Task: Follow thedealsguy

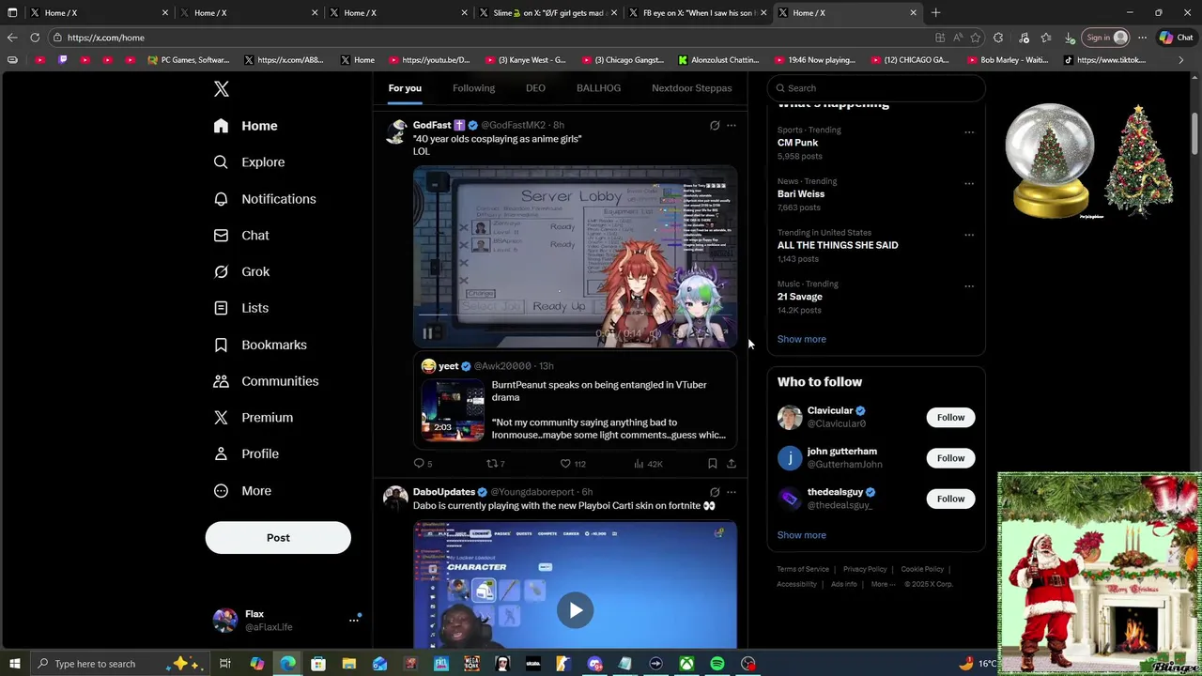Action: (x=950, y=499)
